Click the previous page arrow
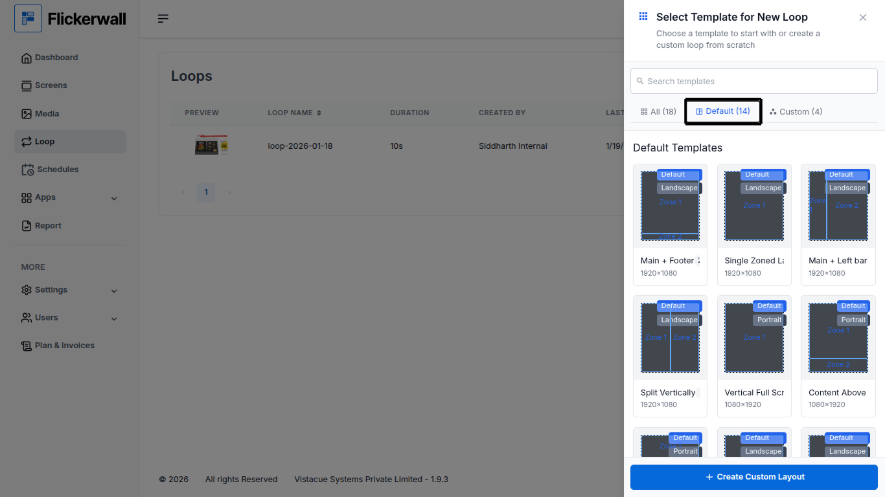The image size is (885, 497). click(x=183, y=192)
